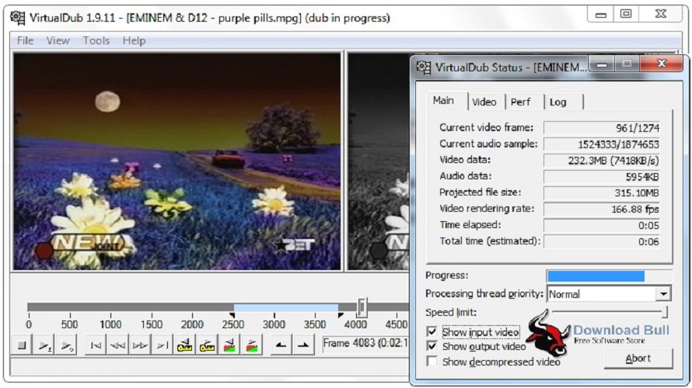Screen dimensions: 692x388
Task: Step forward one frame
Action: pyautogui.click(x=141, y=345)
